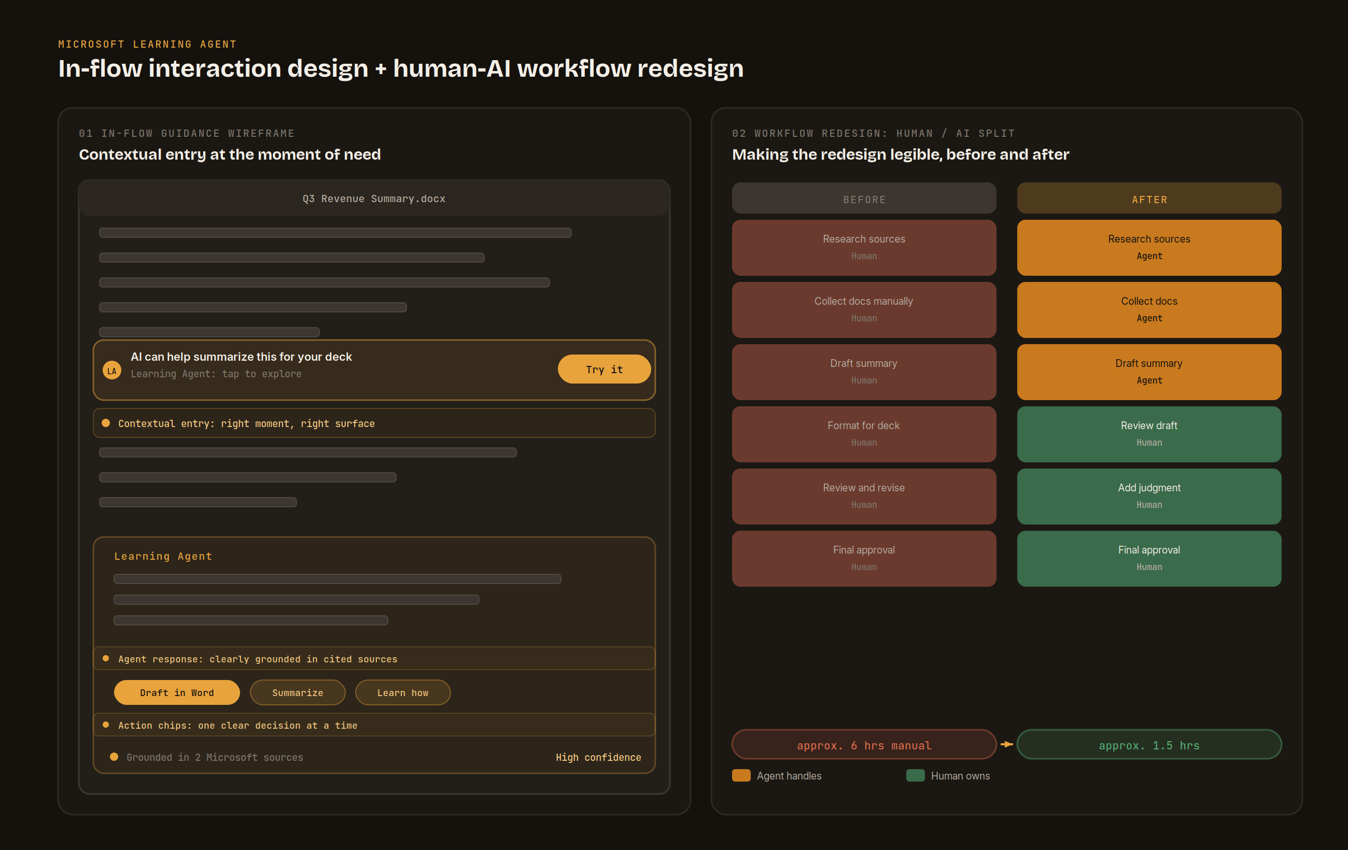Click Grounded in 2 Microsoft sources
Image resolution: width=1348 pixels, height=850 pixels.
coord(215,757)
